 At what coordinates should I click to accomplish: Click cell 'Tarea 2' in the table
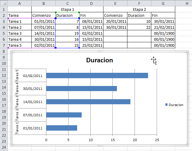(20, 27)
